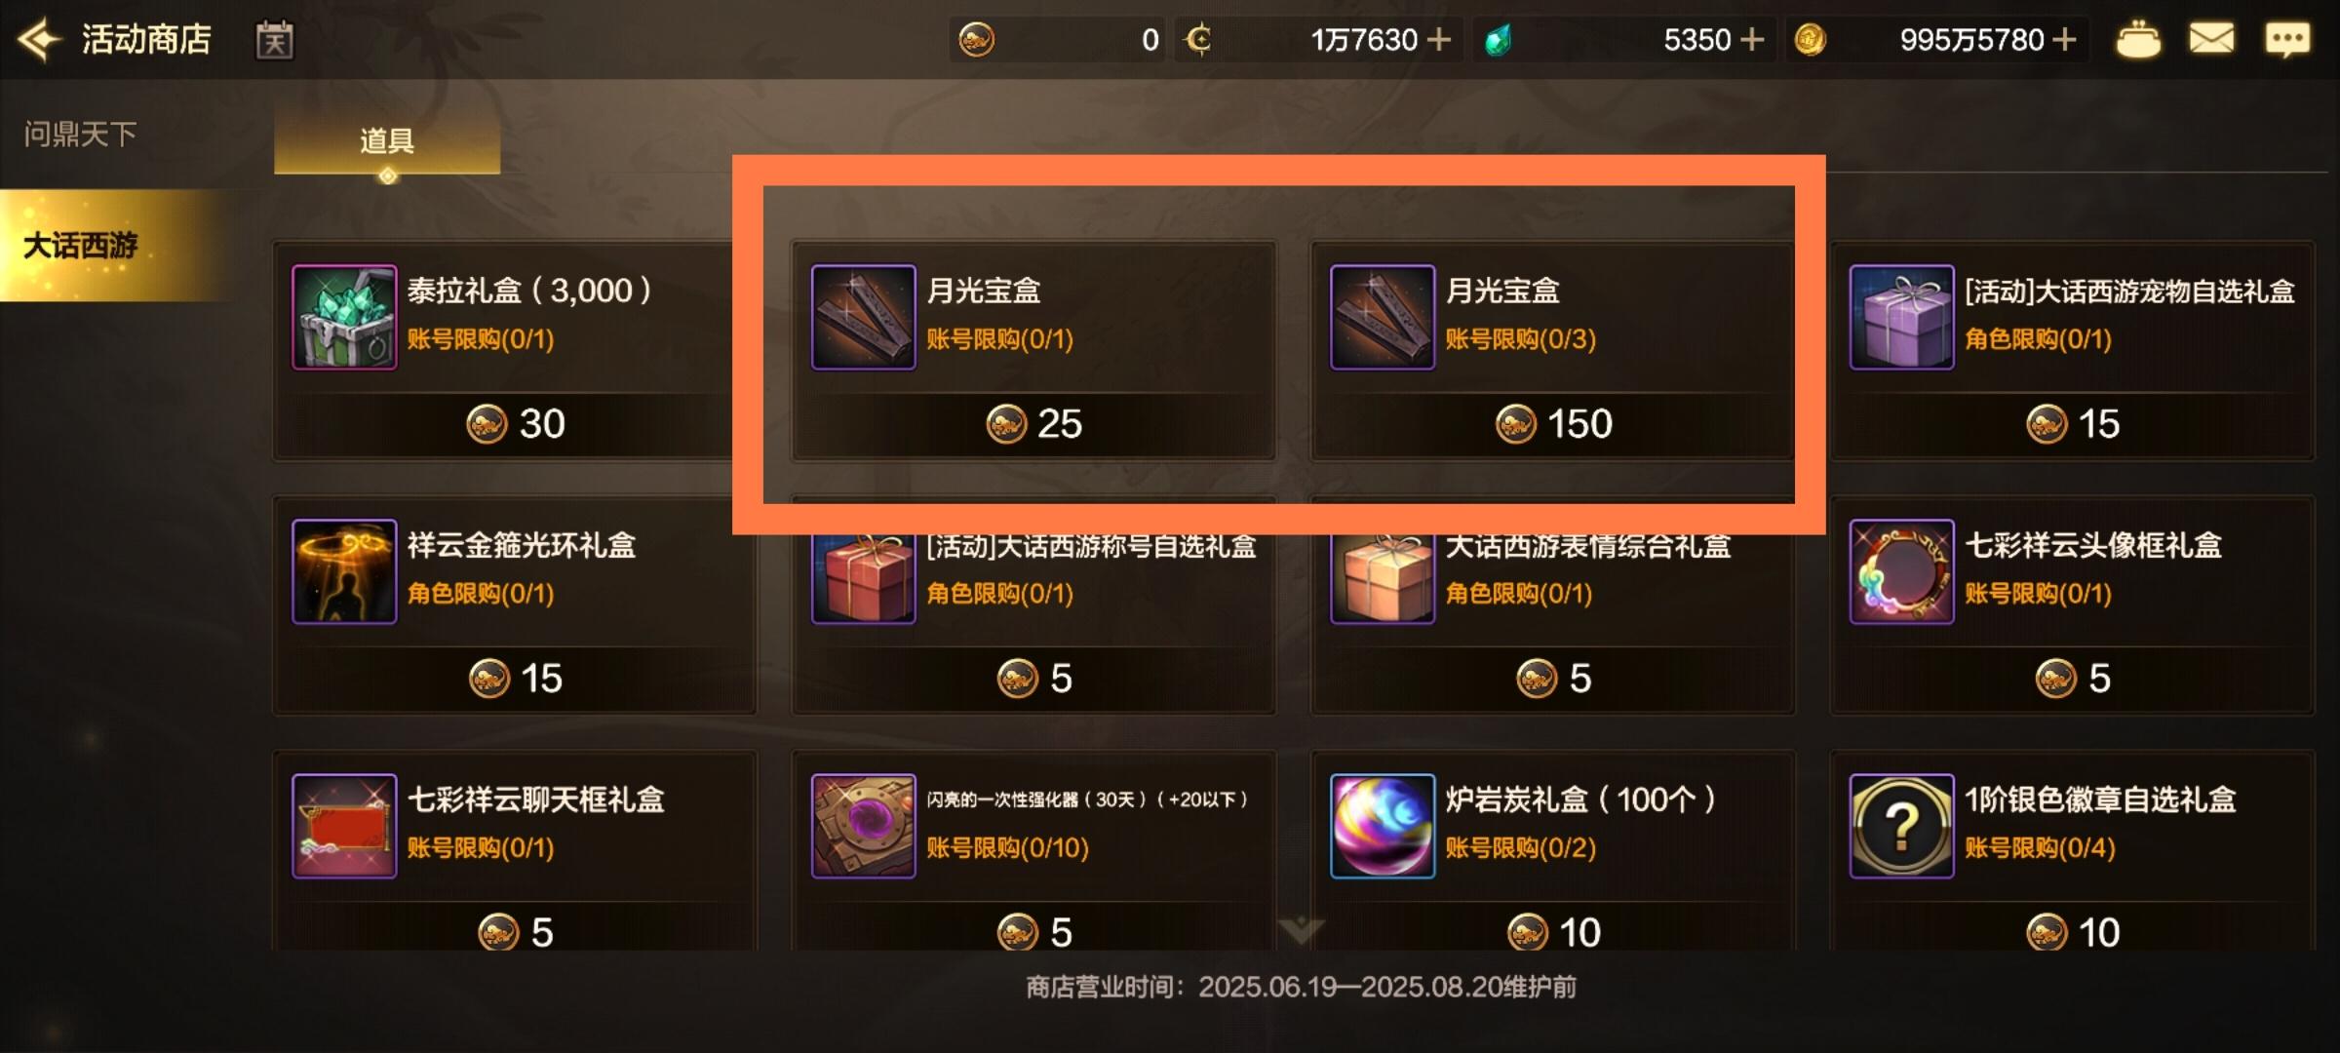This screenshot has width=2340, height=1053.
Task: Switch to the 问鼎天下 shop tab
Action: 81,134
